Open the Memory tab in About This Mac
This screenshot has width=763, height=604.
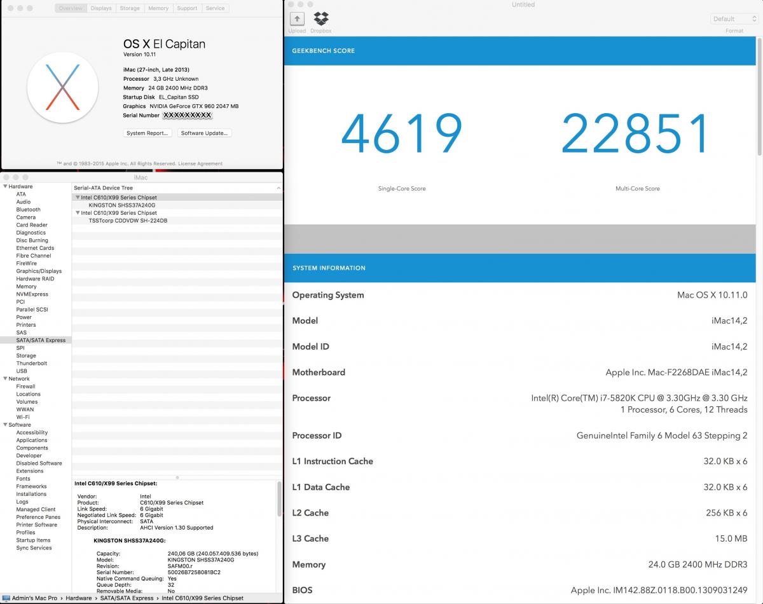click(x=158, y=8)
